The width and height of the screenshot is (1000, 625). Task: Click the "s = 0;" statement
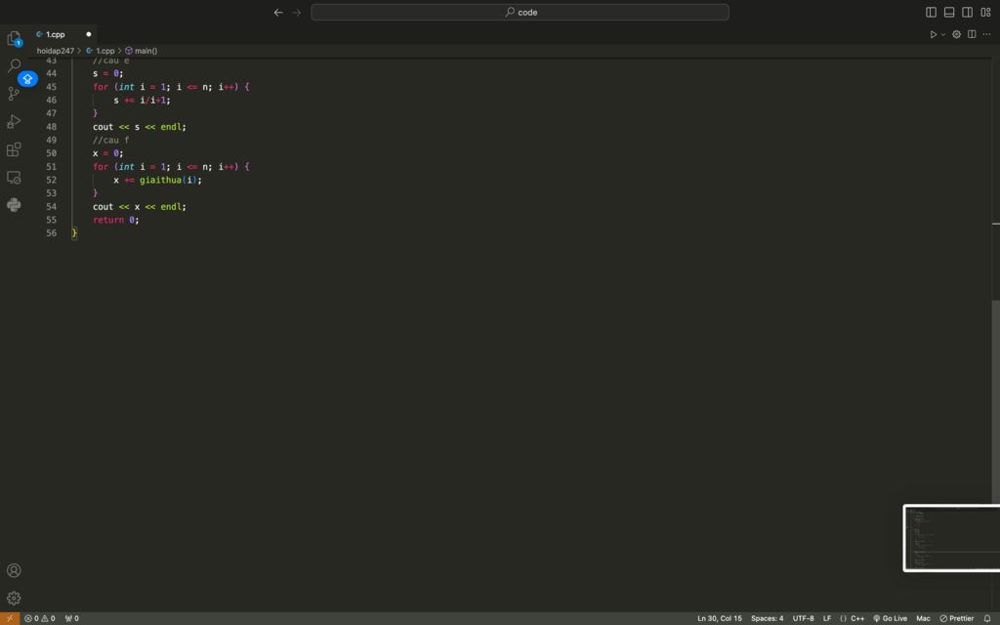(x=107, y=73)
